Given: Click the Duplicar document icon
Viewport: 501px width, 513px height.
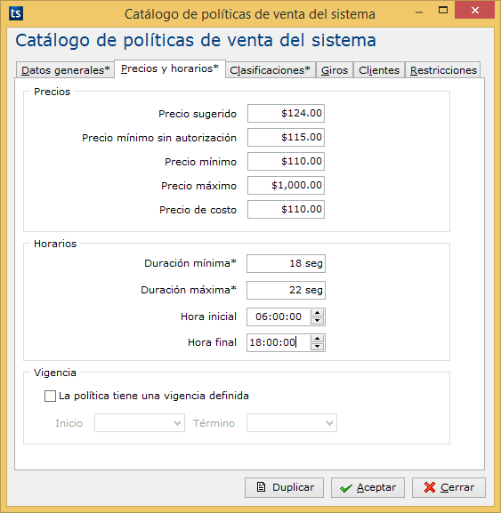Looking at the screenshot, I should click(261, 487).
